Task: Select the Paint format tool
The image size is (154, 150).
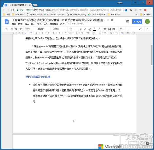Action: click(21, 29)
